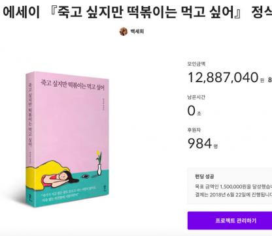Click the 남은시간 label
The height and width of the screenshot is (236, 272).
click(196, 97)
